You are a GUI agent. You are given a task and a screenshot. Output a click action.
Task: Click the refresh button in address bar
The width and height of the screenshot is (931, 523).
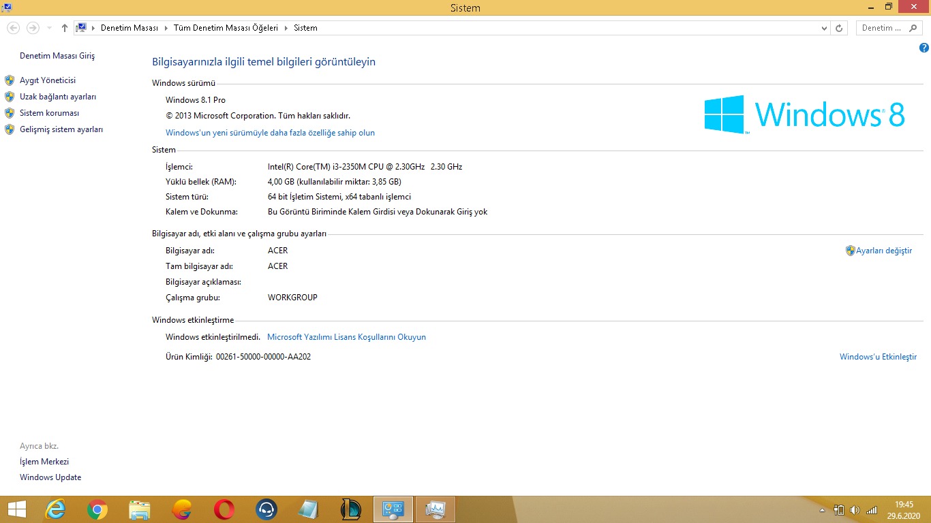coord(839,28)
